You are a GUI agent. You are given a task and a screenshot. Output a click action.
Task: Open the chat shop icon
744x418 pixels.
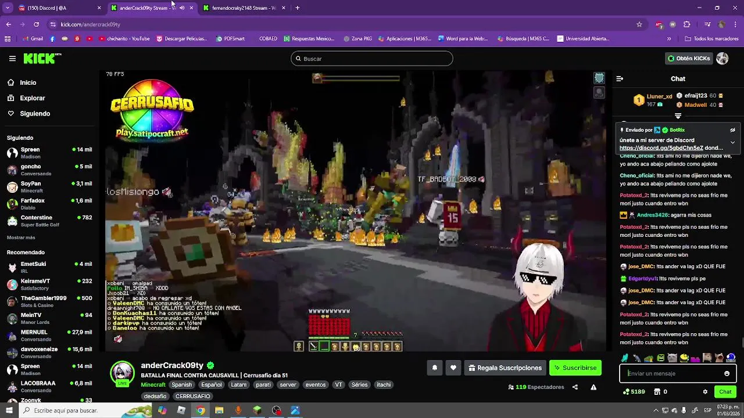pos(657,392)
